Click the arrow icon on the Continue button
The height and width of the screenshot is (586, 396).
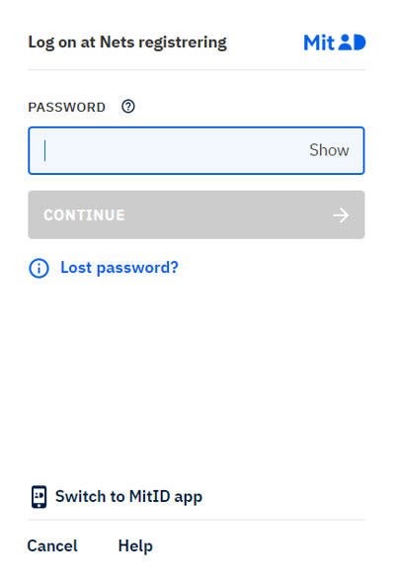341,215
